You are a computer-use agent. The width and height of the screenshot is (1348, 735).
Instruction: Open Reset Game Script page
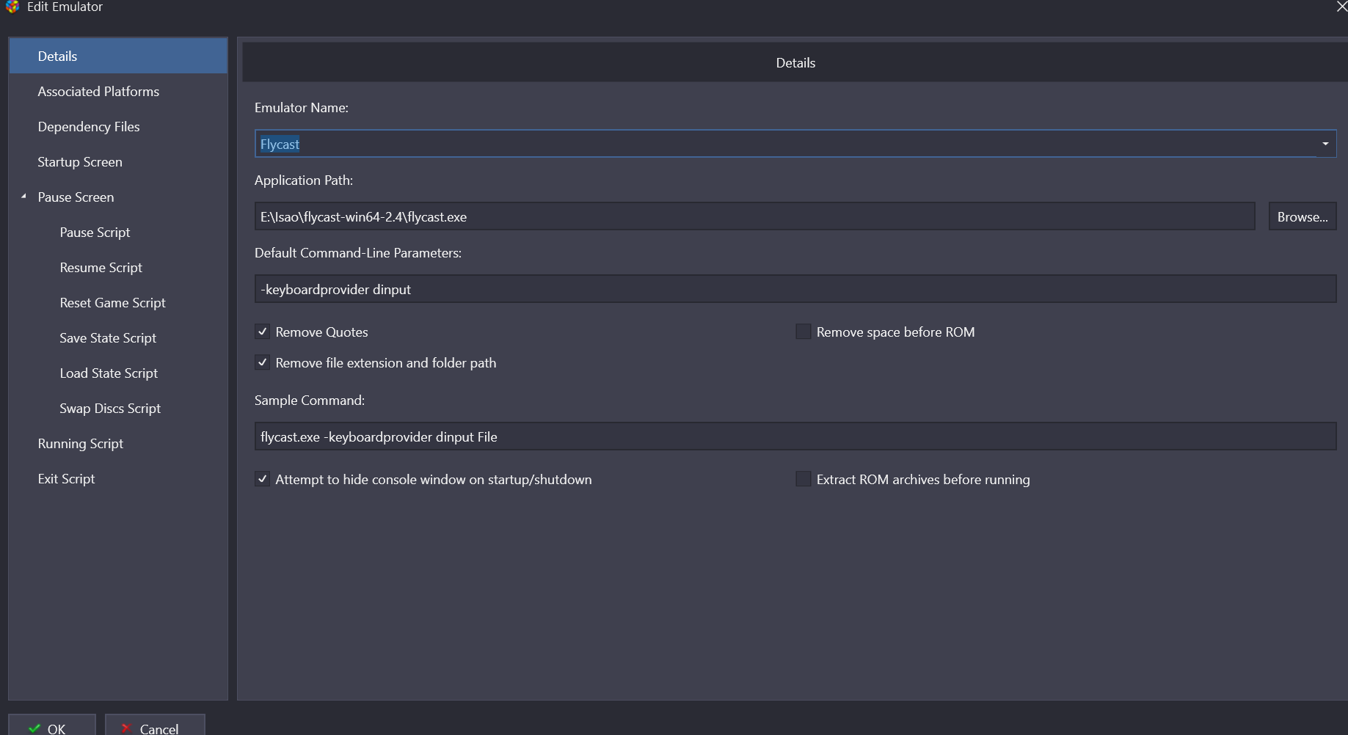[112, 303]
